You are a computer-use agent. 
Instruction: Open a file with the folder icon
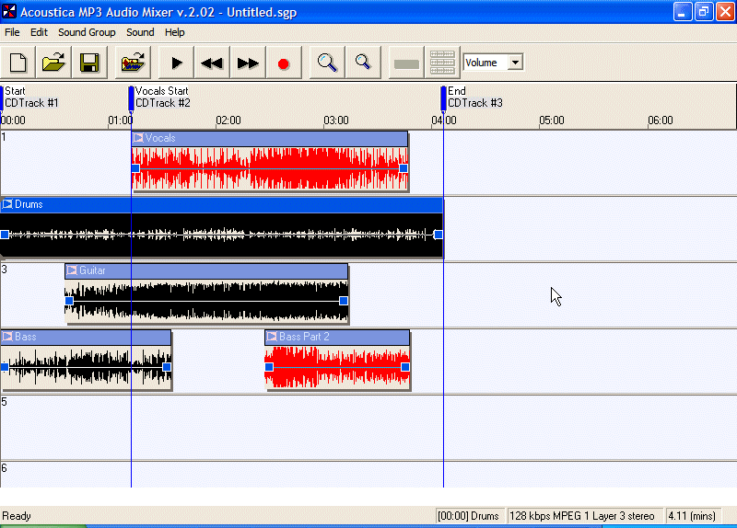[x=53, y=63]
